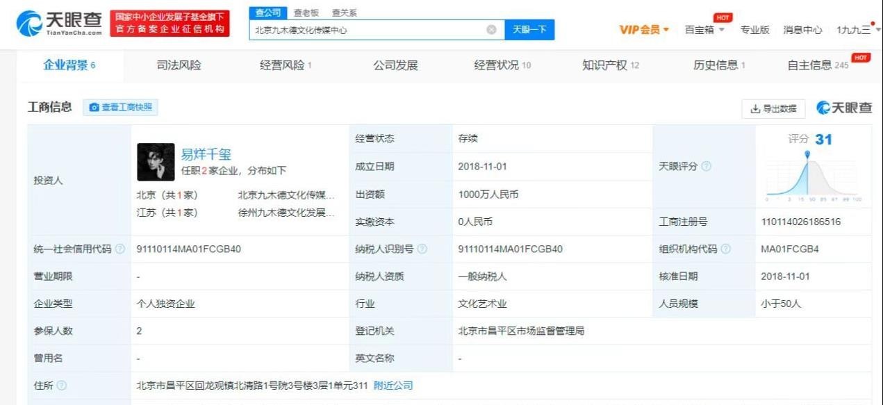The height and width of the screenshot is (405, 883).
Task: Click the score marker pin on the chart
Action: pos(807,154)
